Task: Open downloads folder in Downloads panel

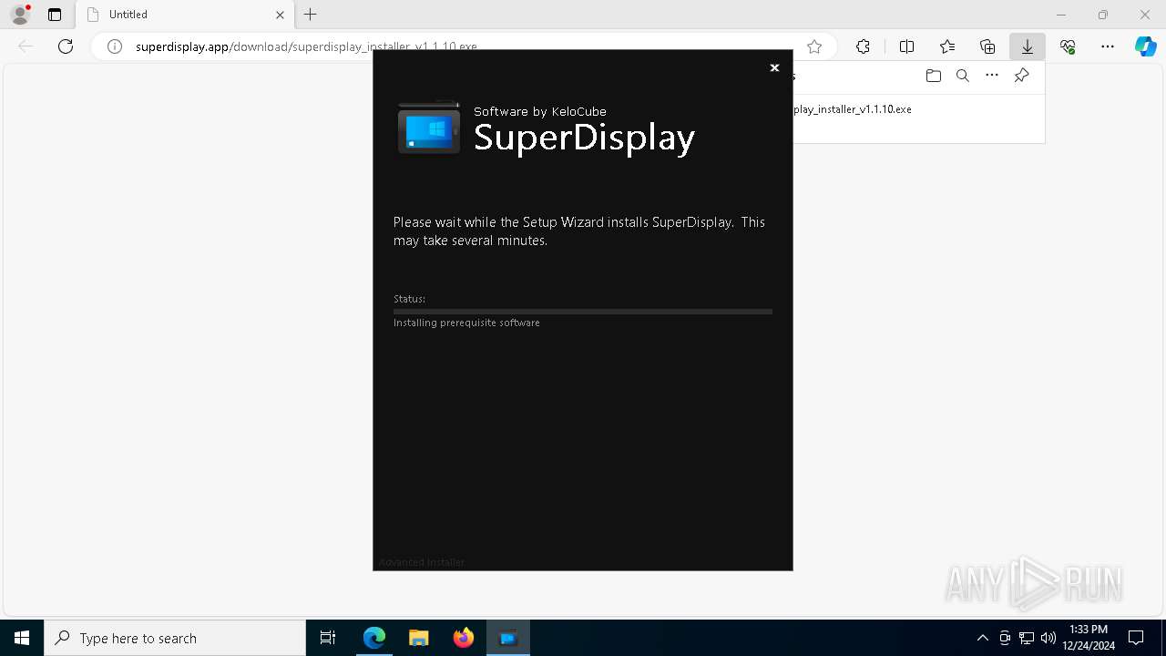Action: pos(933,76)
